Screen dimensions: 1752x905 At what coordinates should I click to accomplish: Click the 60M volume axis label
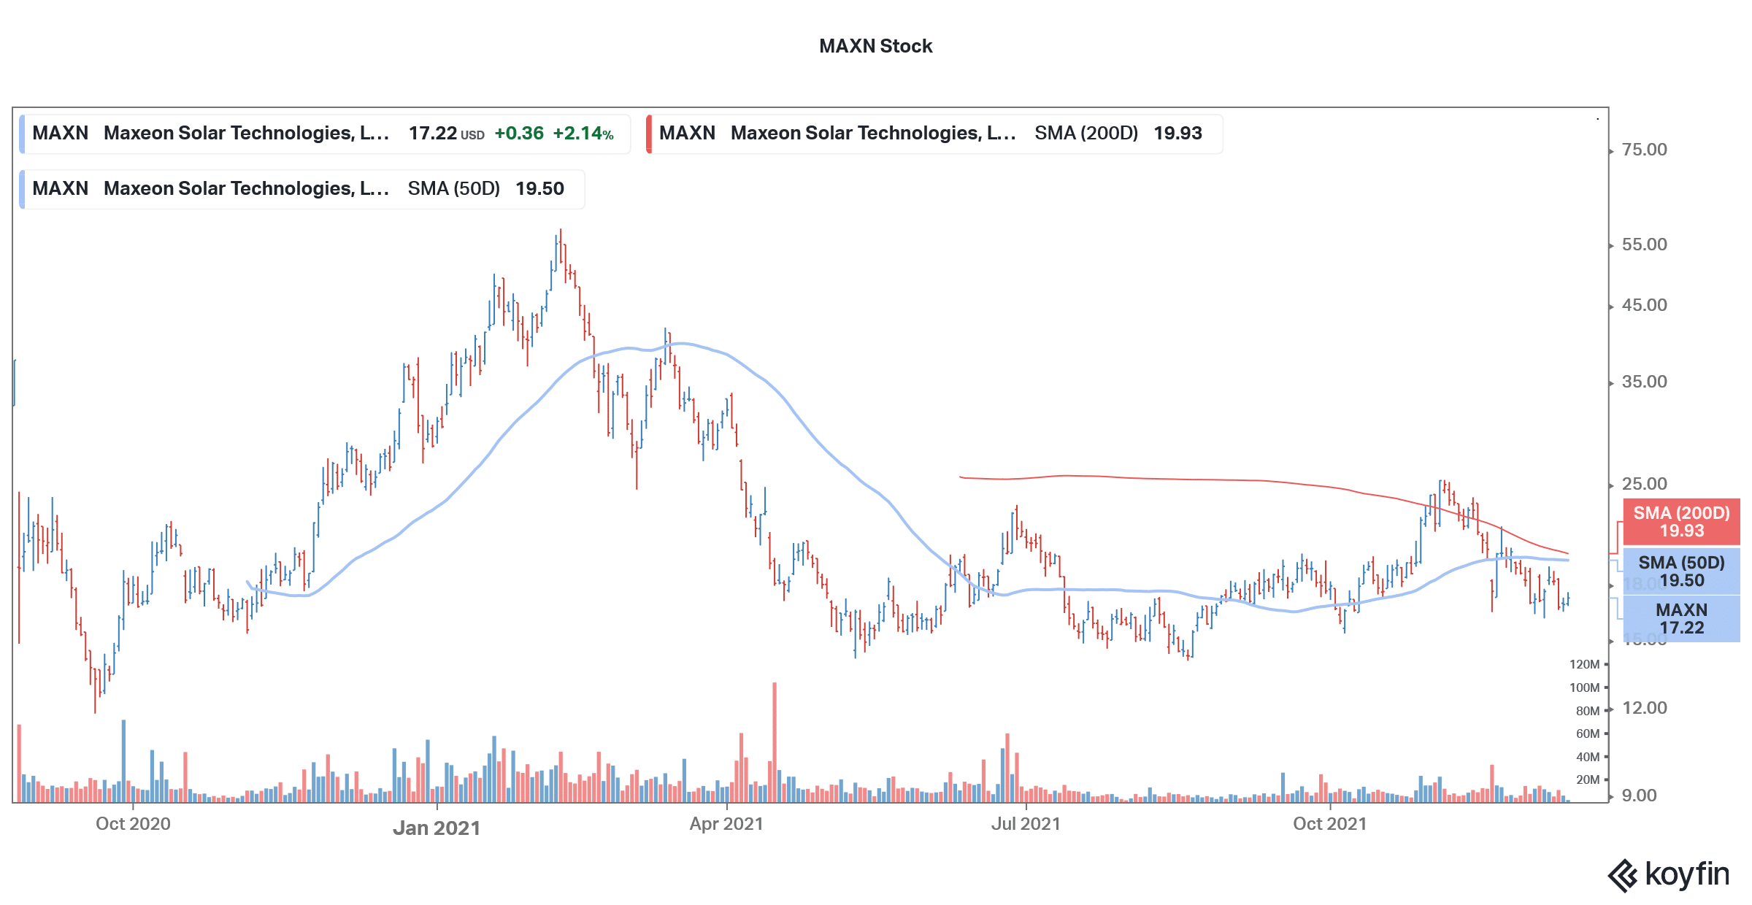(1588, 733)
